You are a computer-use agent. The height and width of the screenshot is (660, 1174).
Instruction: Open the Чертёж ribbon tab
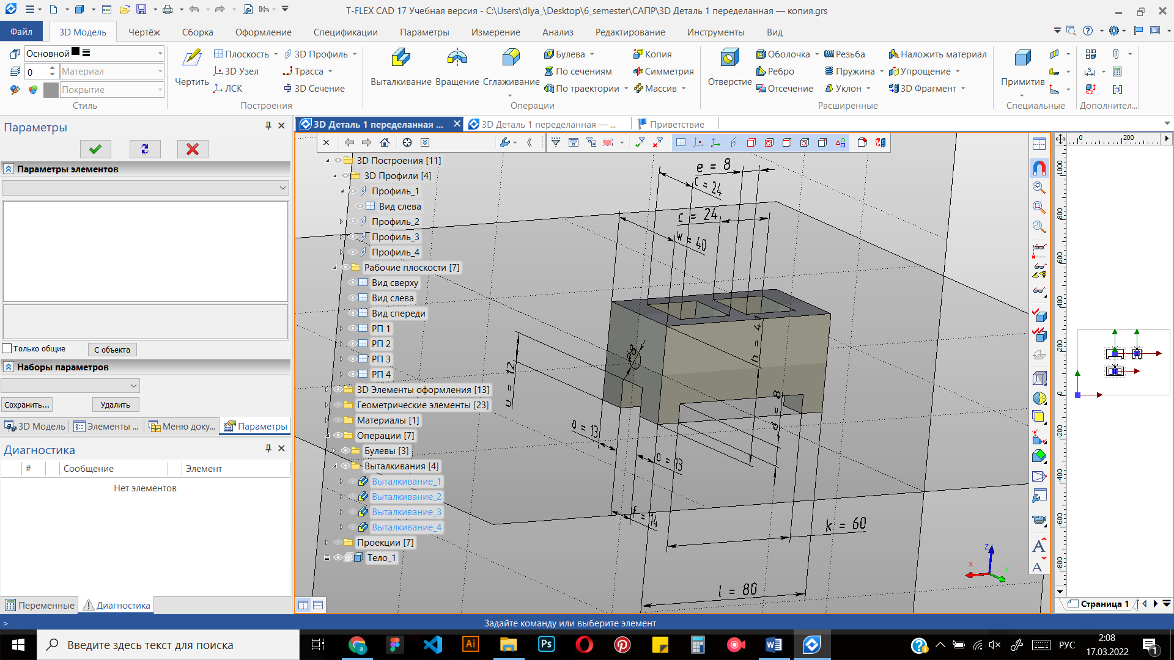[144, 32]
